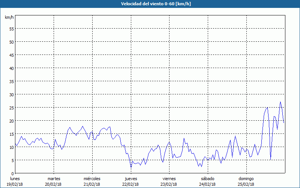Click the "sábado" day label
This screenshot has width=300, height=188.
(x=207, y=179)
